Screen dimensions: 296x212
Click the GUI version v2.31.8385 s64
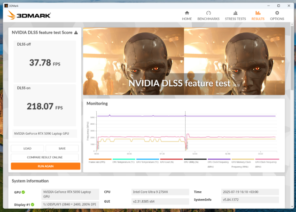coord(160,202)
